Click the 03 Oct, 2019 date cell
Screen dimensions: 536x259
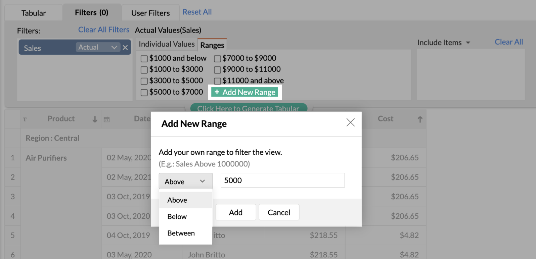(x=128, y=197)
